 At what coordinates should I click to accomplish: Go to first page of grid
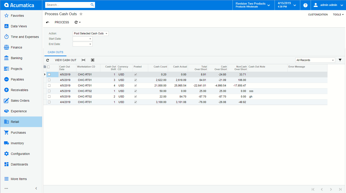pyautogui.click(x=313, y=189)
